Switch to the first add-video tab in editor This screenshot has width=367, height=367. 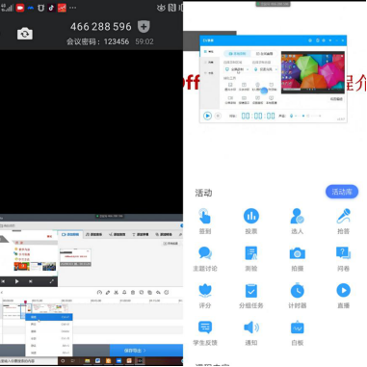(70, 234)
